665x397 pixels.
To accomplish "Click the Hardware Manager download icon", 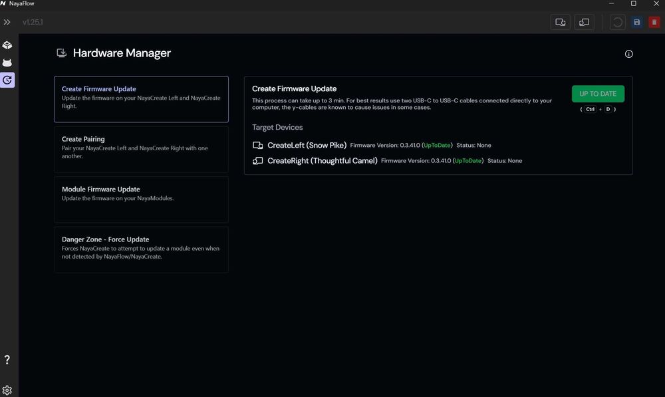I will [61, 53].
